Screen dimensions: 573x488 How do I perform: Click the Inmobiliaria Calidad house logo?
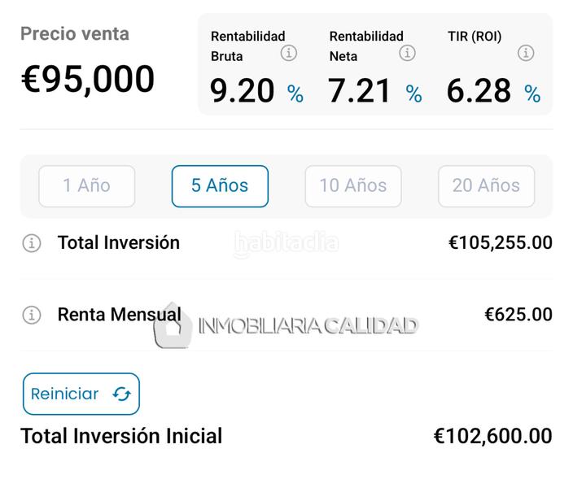pos(173,327)
